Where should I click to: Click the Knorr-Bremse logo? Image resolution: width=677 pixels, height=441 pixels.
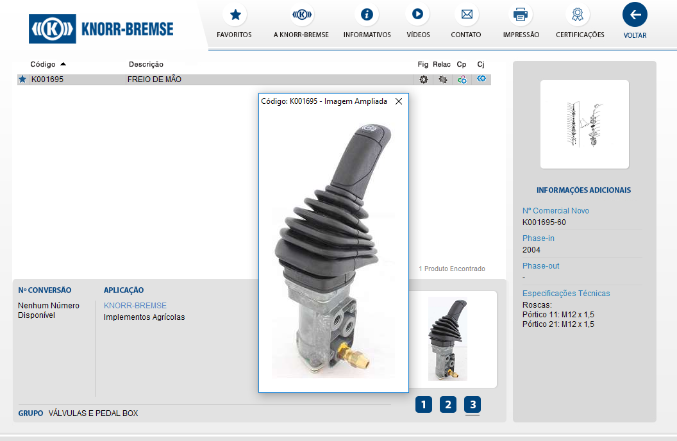[x=101, y=29]
